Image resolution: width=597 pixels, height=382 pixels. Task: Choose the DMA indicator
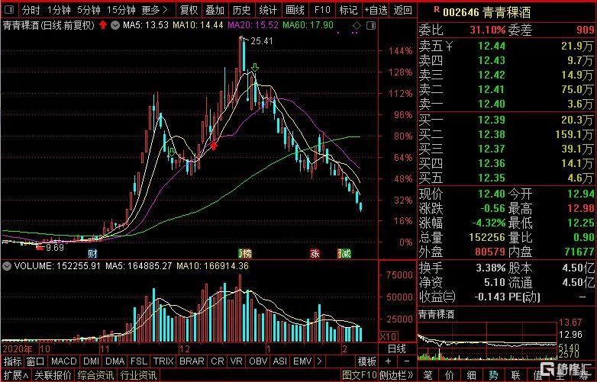click(115, 361)
